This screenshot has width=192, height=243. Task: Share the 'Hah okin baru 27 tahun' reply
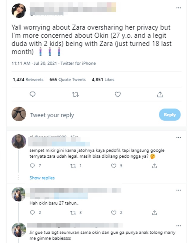click(x=154, y=213)
